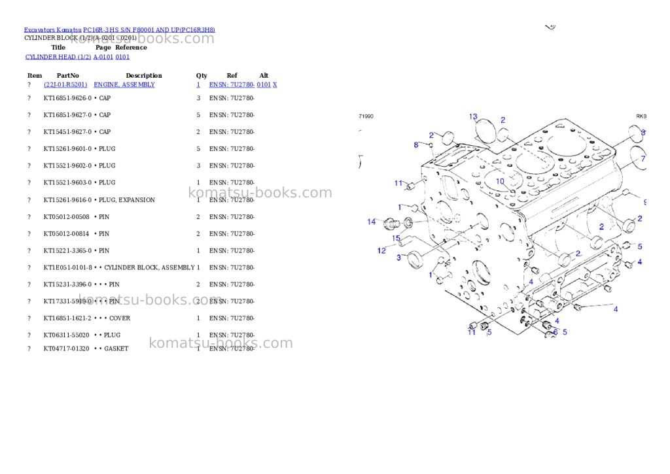Select part number KT05012-00508
The height and width of the screenshot is (474, 670).
(x=67, y=217)
